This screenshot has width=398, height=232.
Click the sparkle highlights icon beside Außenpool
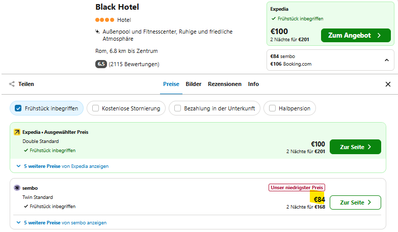[x=97, y=32]
